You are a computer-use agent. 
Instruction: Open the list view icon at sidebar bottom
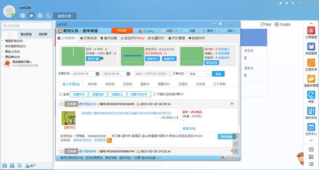pos(311,164)
